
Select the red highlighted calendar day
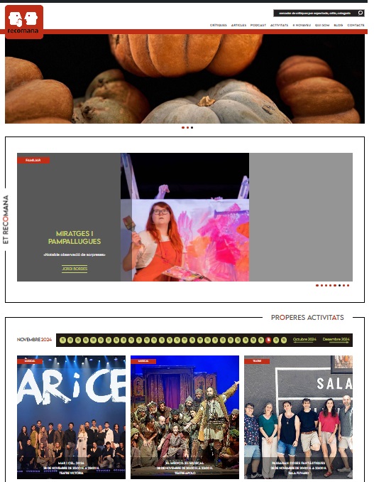268,340
